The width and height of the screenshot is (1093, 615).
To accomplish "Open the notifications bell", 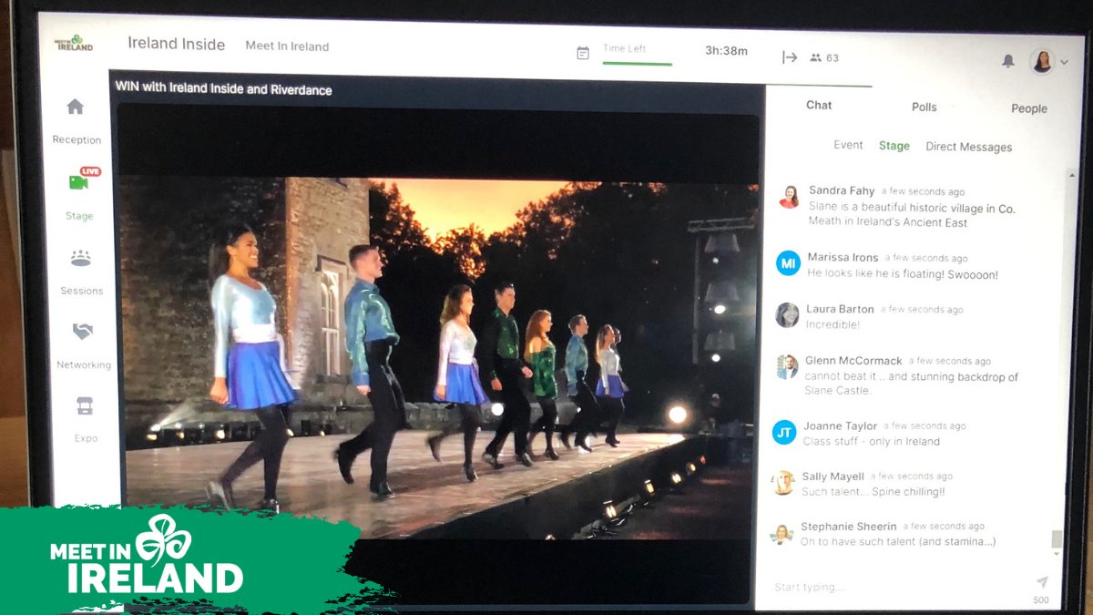I will [1008, 60].
